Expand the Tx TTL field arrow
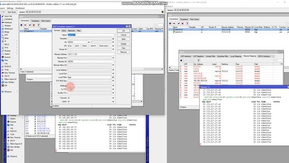This screenshot has height=163, width=289. pos(113,89)
